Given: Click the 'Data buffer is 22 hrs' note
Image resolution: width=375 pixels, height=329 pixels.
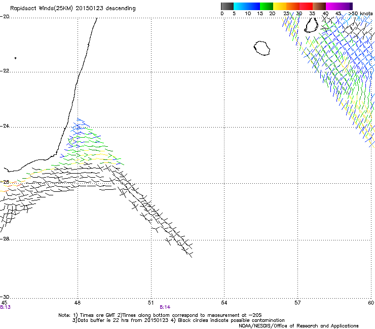Looking at the screenshot, I should pyautogui.click(x=178, y=320).
